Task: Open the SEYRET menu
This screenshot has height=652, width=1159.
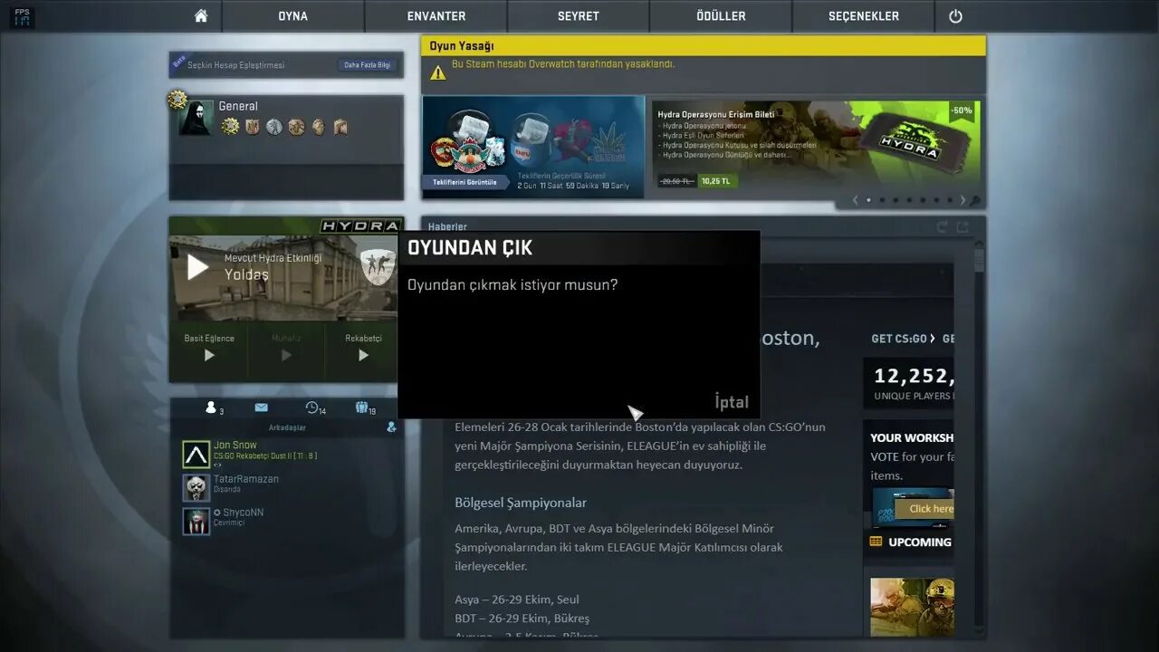Action: 578,16
